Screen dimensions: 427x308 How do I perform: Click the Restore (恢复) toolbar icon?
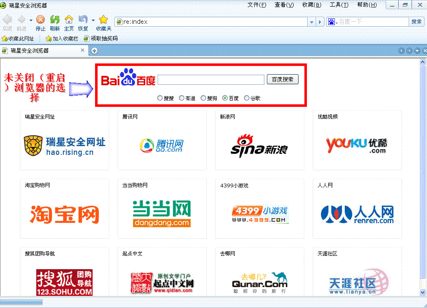click(83, 20)
